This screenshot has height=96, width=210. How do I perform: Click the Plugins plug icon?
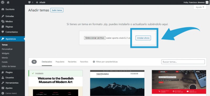click(3, 72)
